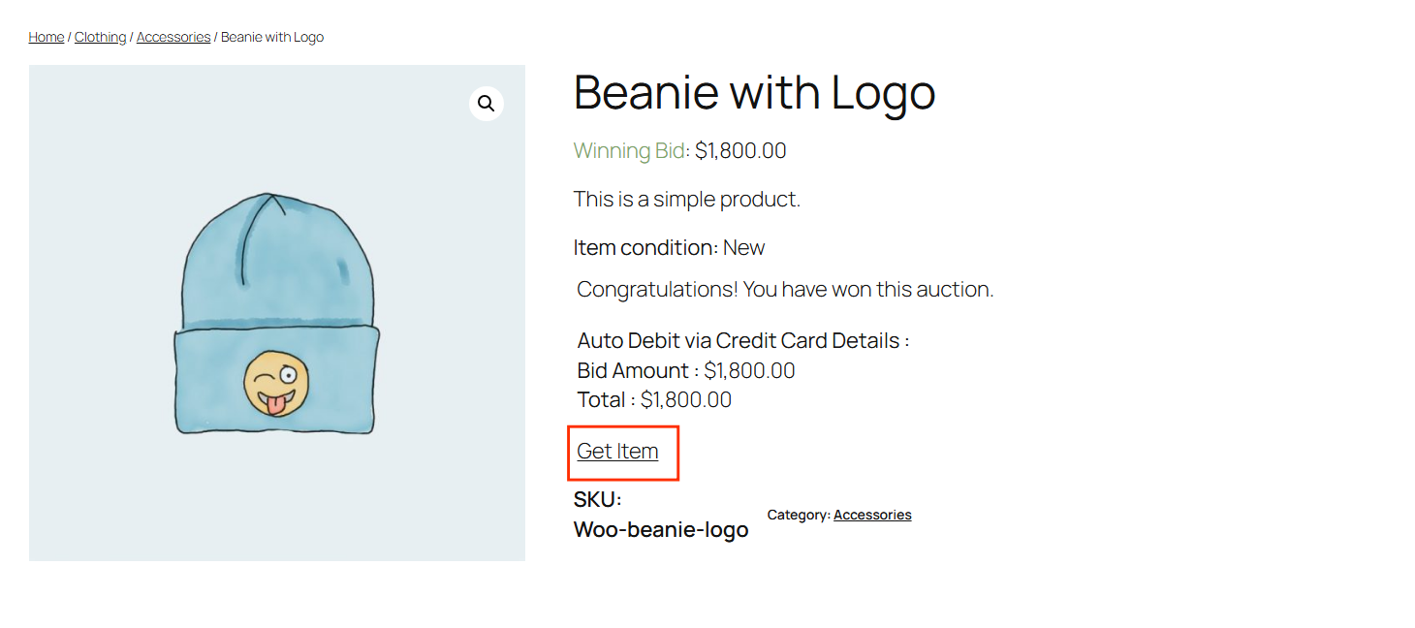This screenshot has width=1415, height=628.
Task: Open the Accessories category link beside SKU
Action: click(872, 515)
